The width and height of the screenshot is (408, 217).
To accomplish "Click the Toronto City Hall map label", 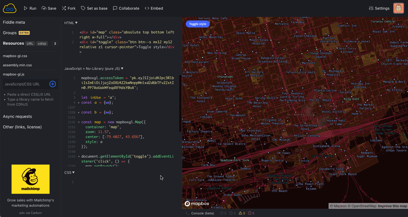I will 300,72.
